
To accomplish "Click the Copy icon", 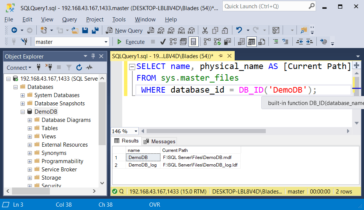I will pos(215,30).
